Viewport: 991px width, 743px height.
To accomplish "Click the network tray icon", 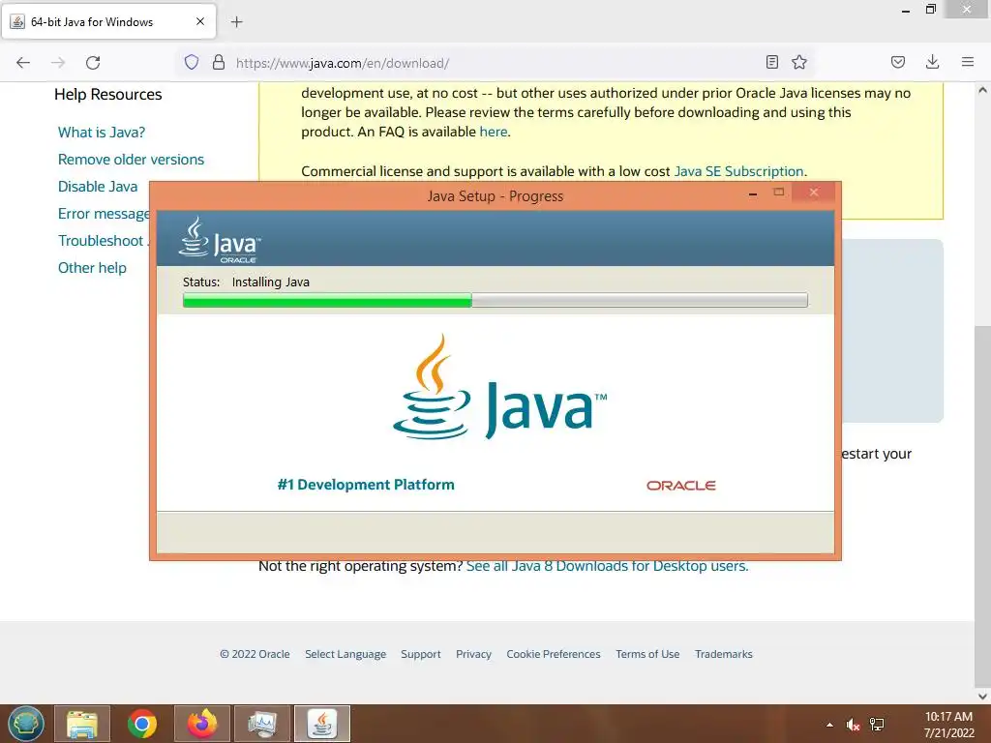I will point(877,725).
